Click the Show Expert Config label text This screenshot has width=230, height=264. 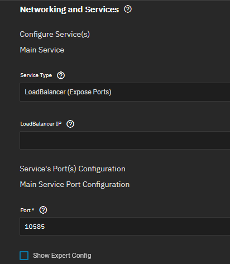click(x=62, y=256)
